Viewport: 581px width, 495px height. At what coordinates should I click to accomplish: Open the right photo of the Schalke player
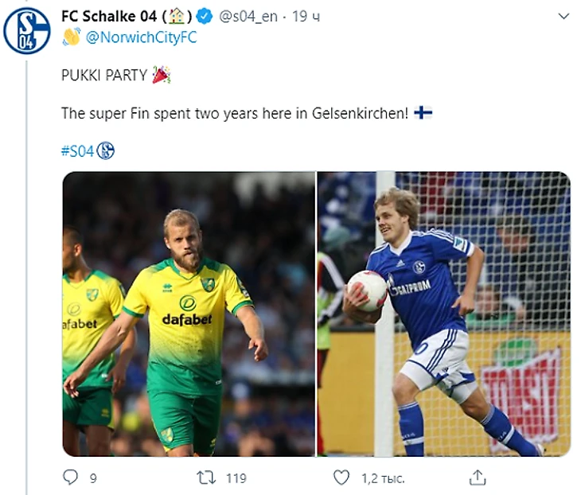coord(443,314)
